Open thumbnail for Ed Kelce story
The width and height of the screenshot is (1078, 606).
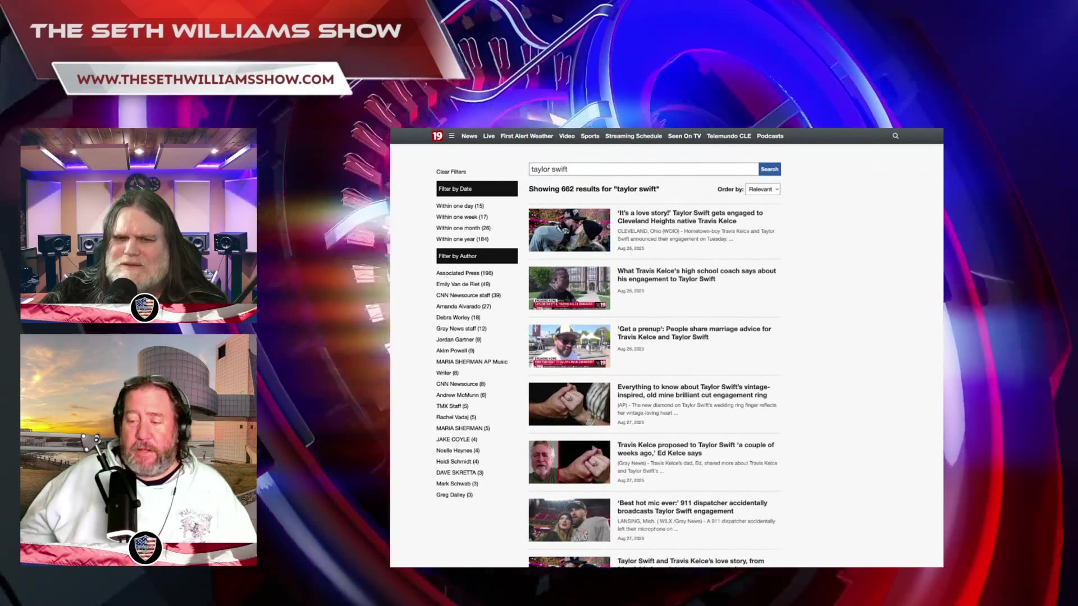[569, 462]
